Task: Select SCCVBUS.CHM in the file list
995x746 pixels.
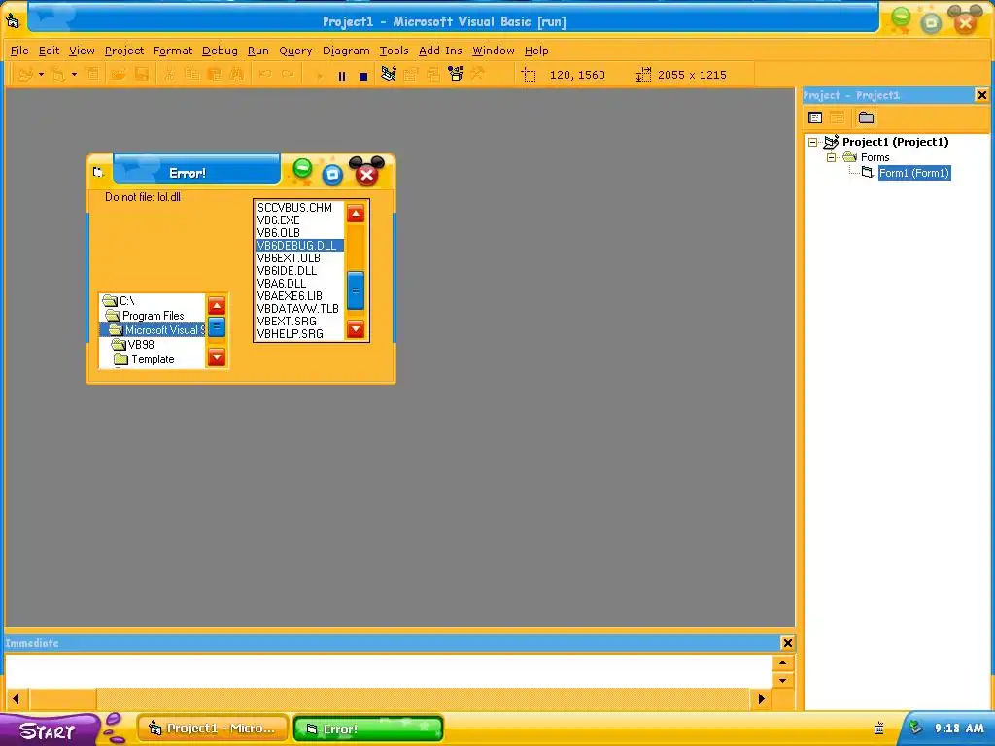Action: pyautogui.click(x=299, y=208)
